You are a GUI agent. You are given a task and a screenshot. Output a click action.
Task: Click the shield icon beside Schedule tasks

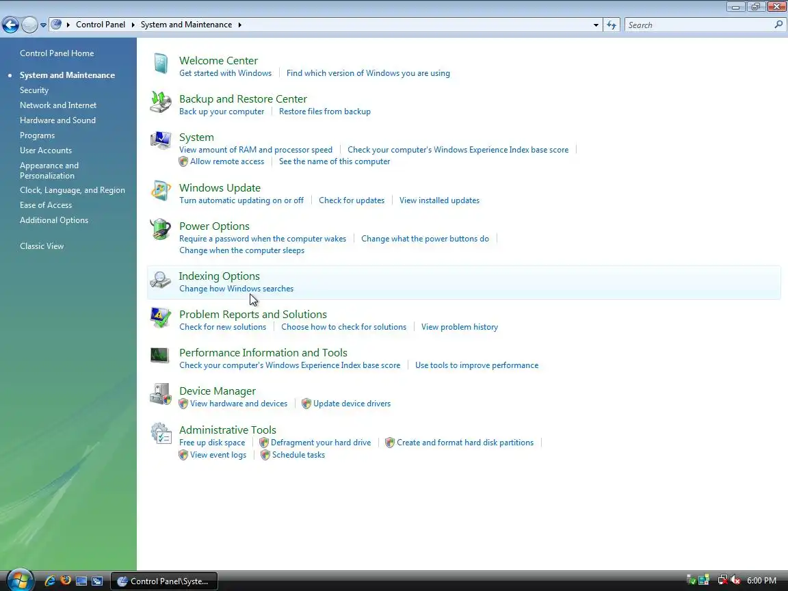(265, 456)
